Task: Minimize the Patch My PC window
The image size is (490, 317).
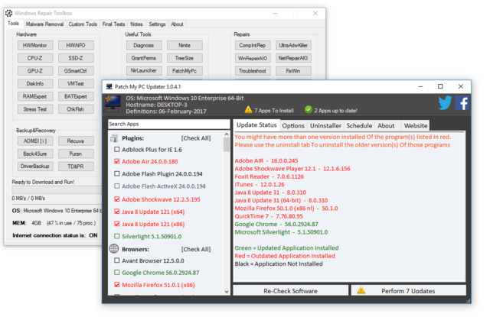Action: 420,86
